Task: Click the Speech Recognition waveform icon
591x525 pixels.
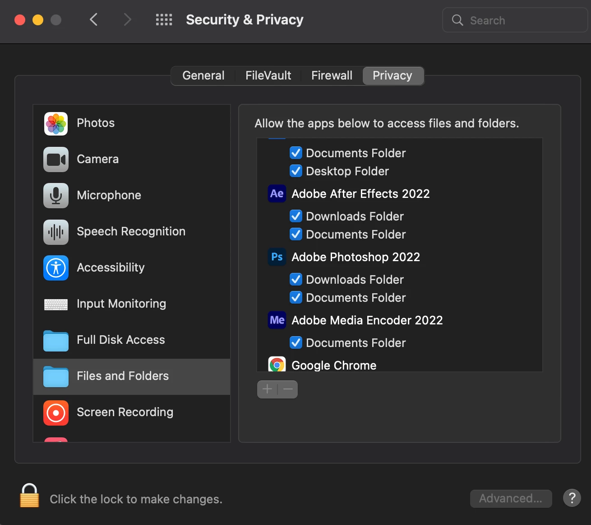Action: [56, 232]
